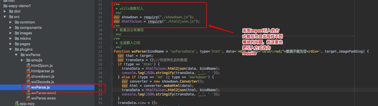The height and width of the screenshot is (106, 378).
Task: Collapse the src folder
Action: coord(5,17)
